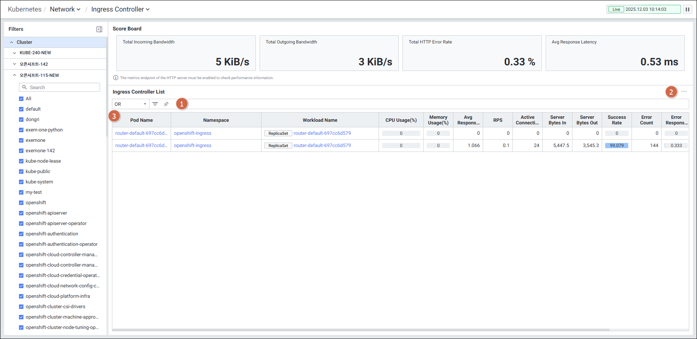697x339 pixels.
Task: Collapse the Filters side panel
Action: click(x=99, y=29)
